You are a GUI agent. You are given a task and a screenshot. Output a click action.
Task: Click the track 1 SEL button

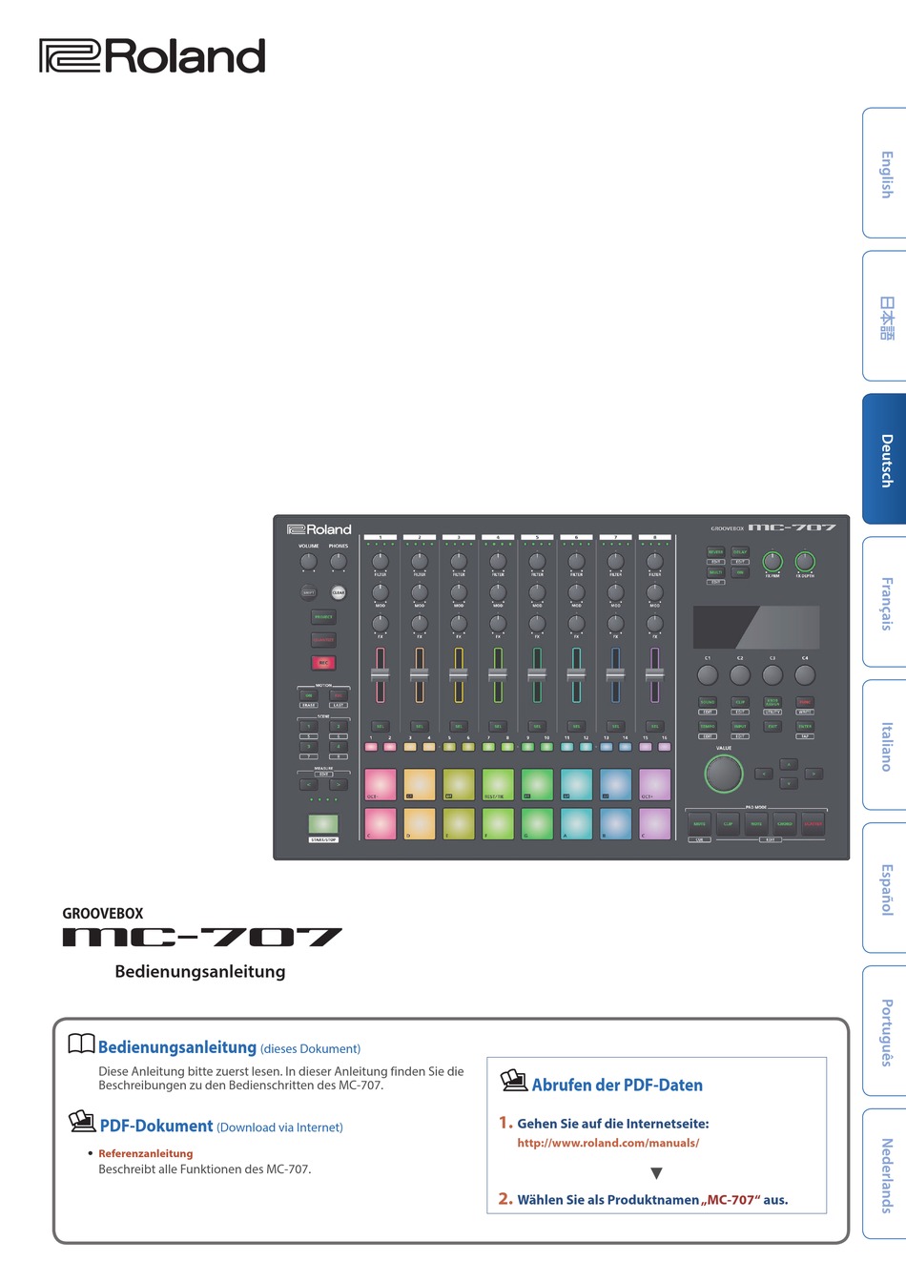coord(381,726)
